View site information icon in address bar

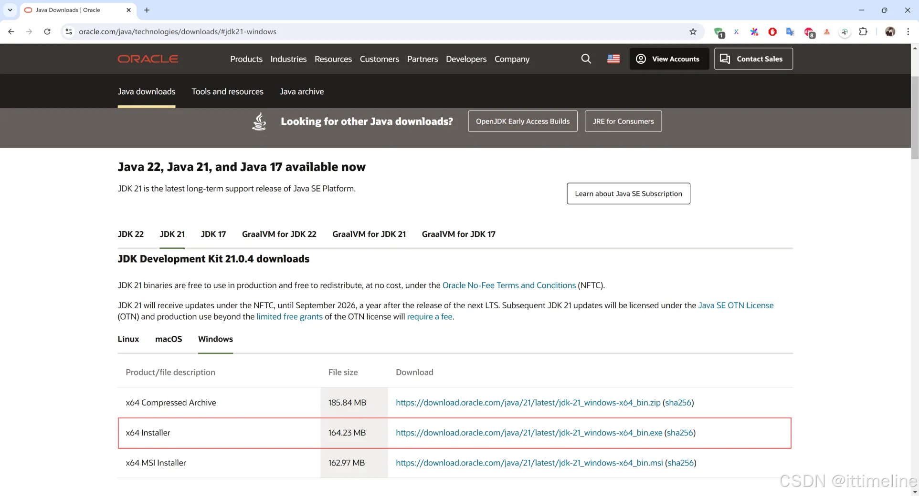point(69,31)
